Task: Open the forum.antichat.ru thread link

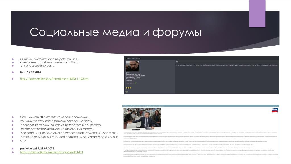Action: point(54,79)
